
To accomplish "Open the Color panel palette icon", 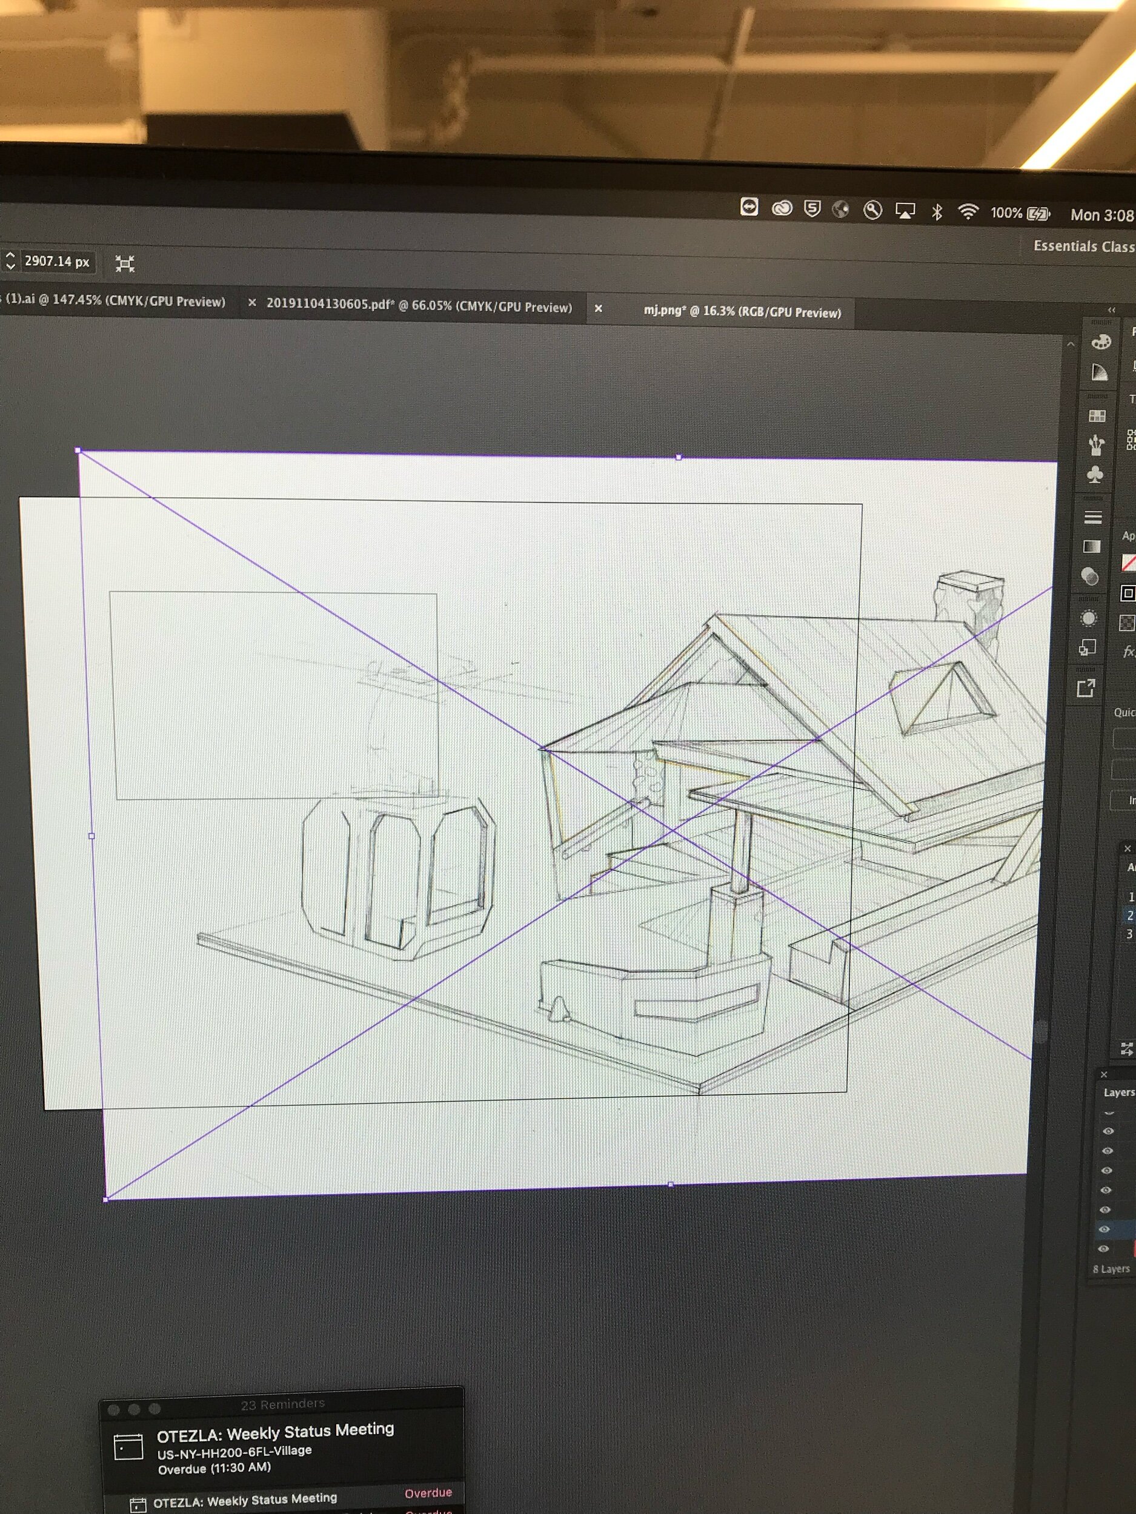I will coord(1100,342).
